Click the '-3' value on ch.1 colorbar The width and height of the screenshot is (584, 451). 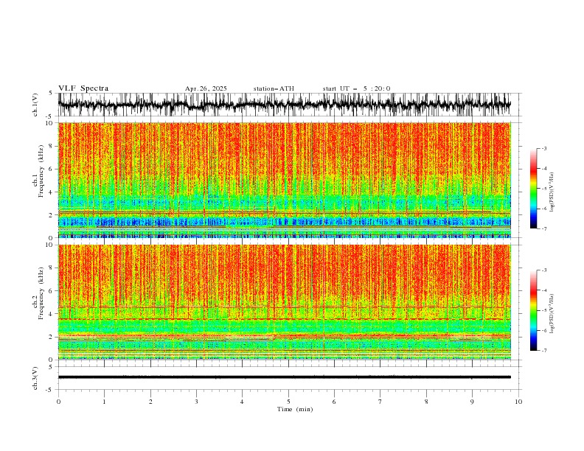pos(543,148)
